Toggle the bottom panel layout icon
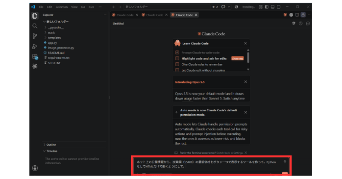This screenshot has width=342, height=179. pos(272,7)
